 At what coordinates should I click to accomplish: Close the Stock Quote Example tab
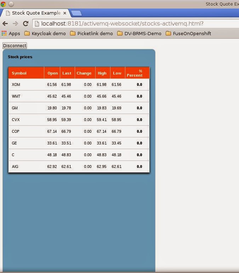(x=64, y=13)
